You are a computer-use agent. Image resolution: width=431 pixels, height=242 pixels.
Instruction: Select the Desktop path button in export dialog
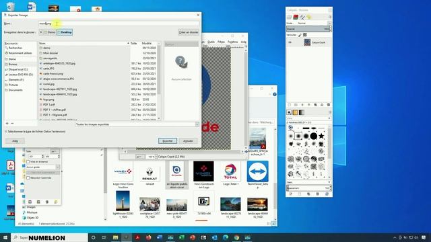(65, 32)
